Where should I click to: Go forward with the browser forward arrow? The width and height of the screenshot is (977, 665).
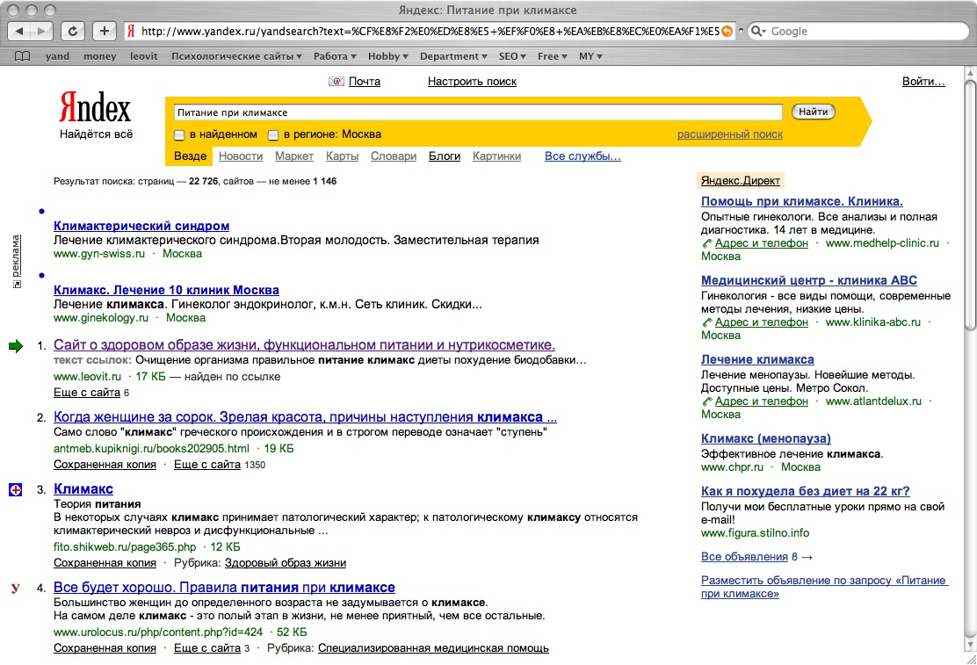tap(42, 31)
